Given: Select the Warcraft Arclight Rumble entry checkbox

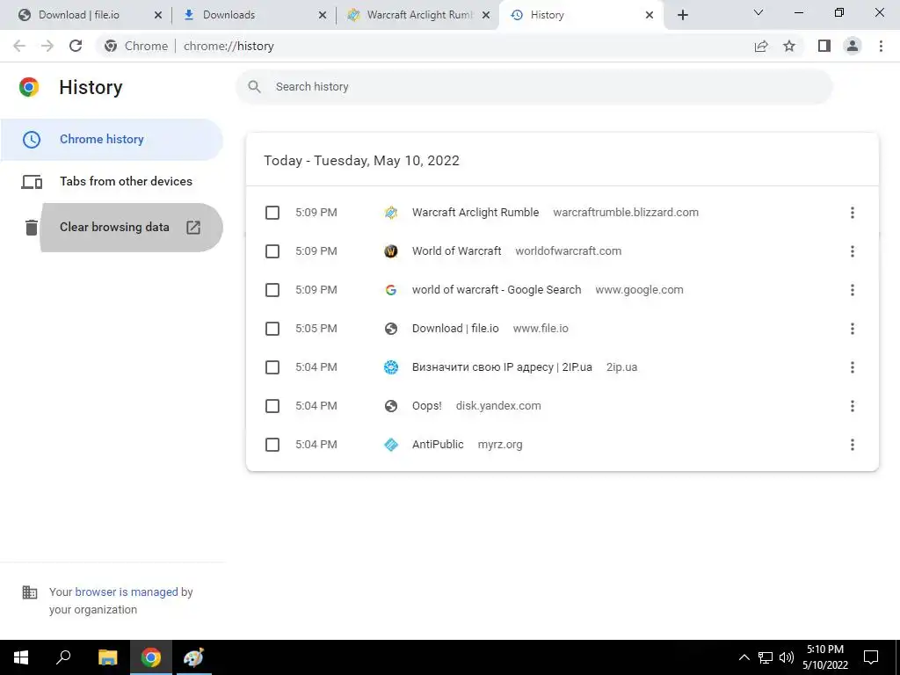Looking at the screenshot, I should (x=272, y=213).
